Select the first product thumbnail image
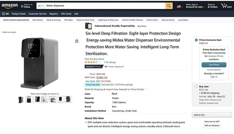This screenshot has height=134, width=234. [21, 99]
